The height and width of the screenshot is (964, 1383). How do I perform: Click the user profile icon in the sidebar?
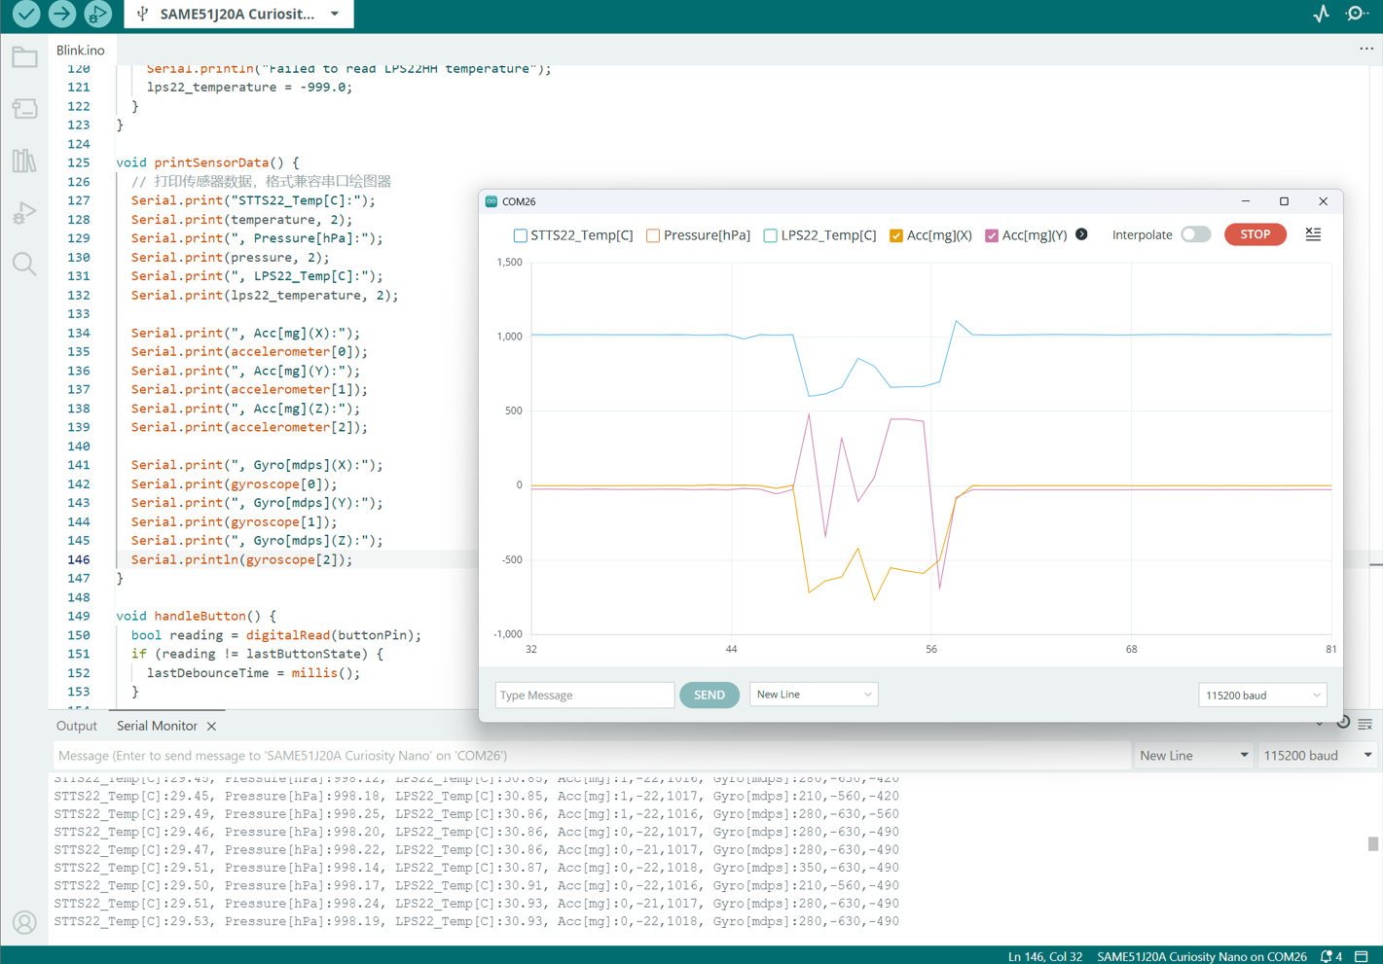pos(24,922)
